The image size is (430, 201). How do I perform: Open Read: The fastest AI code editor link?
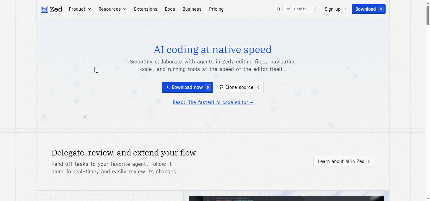click(x=213, y=102)
